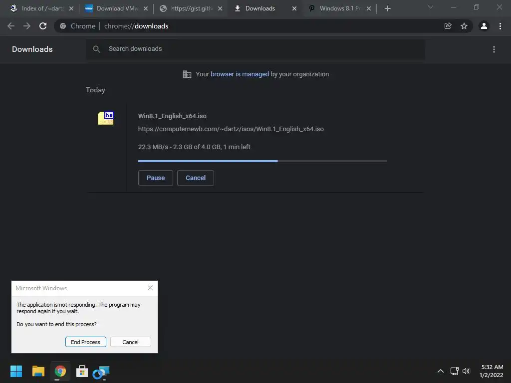The image size is (511, 383).
Task: Close the Downloads tab
Action: (294, 8)
